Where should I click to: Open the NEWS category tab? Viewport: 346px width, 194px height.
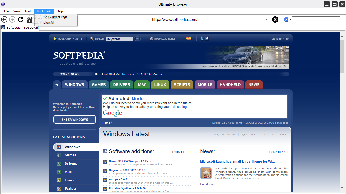tap(254, 85)
